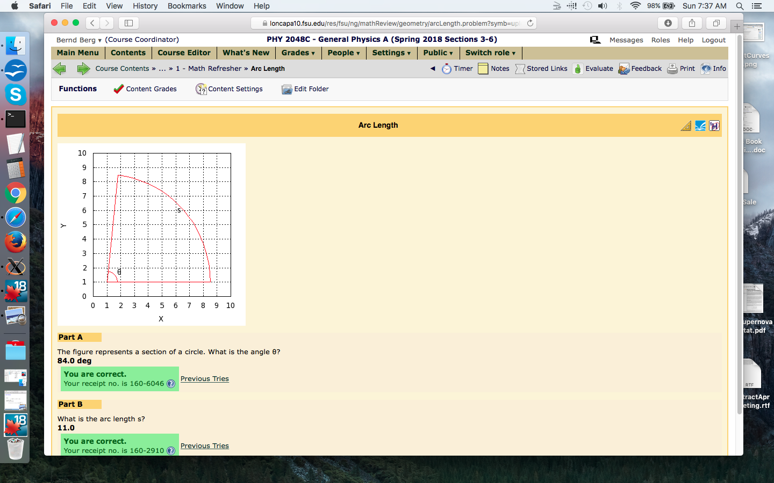This screenshot has height=483, width=774.
Task: Open Content Grades
Action: coord(145,89)
